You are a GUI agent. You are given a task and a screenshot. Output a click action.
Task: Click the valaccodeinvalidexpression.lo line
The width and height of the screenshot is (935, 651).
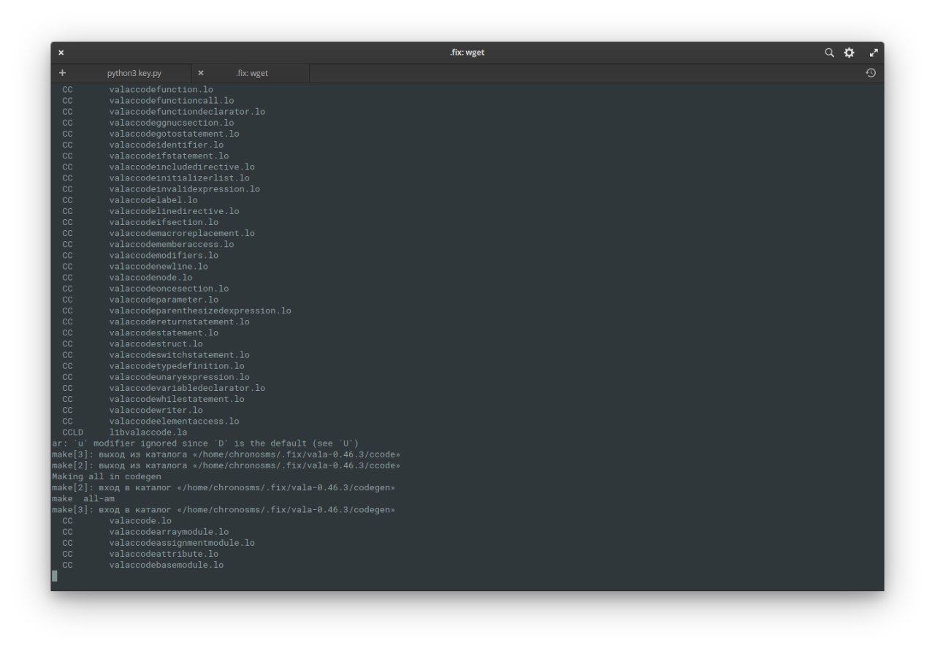click(161, 189)
